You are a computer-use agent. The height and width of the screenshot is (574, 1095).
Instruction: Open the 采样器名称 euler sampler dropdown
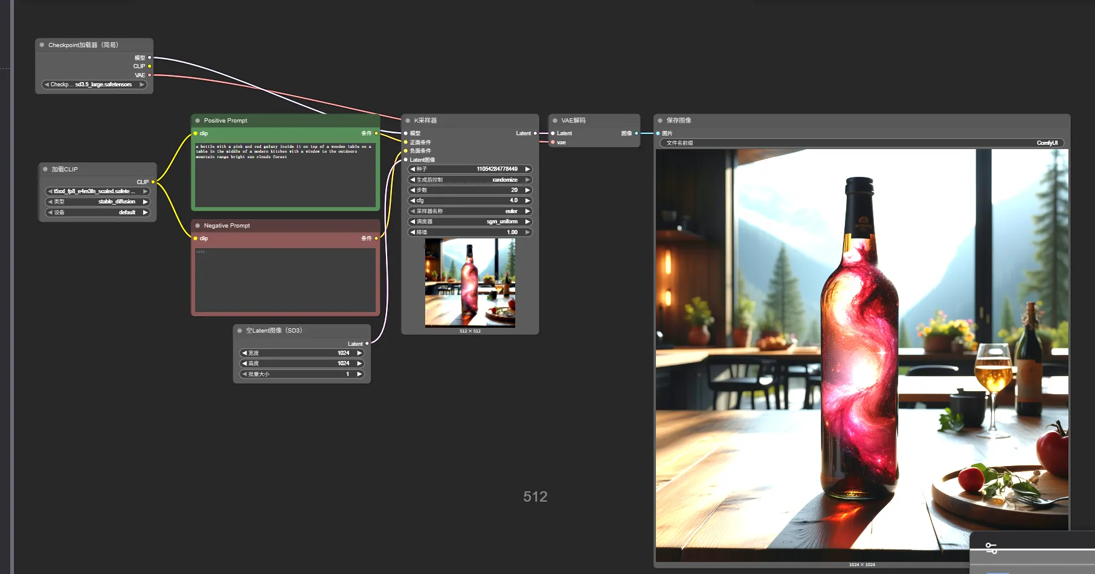(x=470, y=211)
